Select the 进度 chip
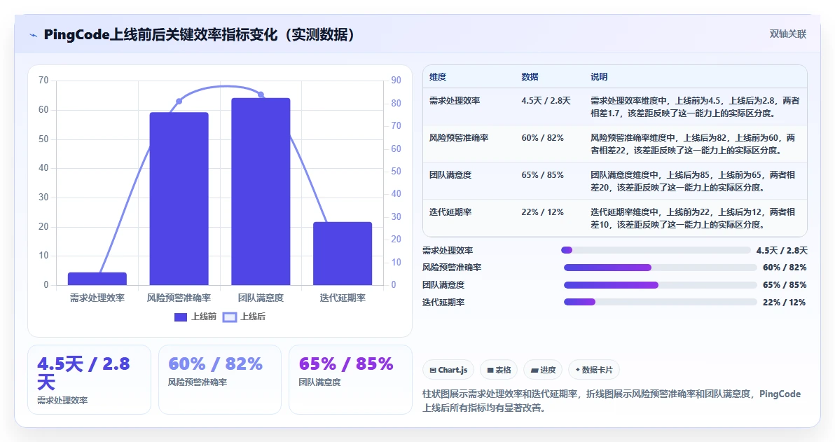The height and width of the screenshot is (442, 835). point(543,370)
